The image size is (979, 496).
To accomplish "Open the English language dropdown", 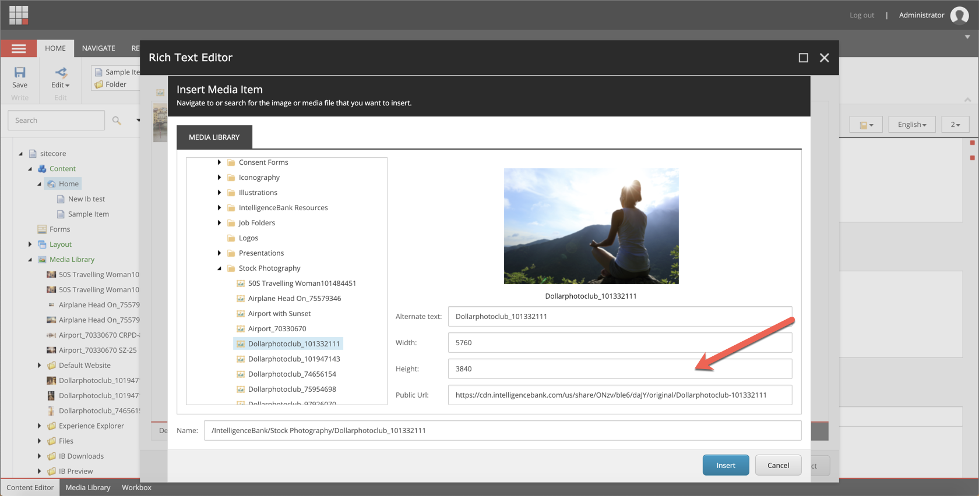I will coord(911,125).
